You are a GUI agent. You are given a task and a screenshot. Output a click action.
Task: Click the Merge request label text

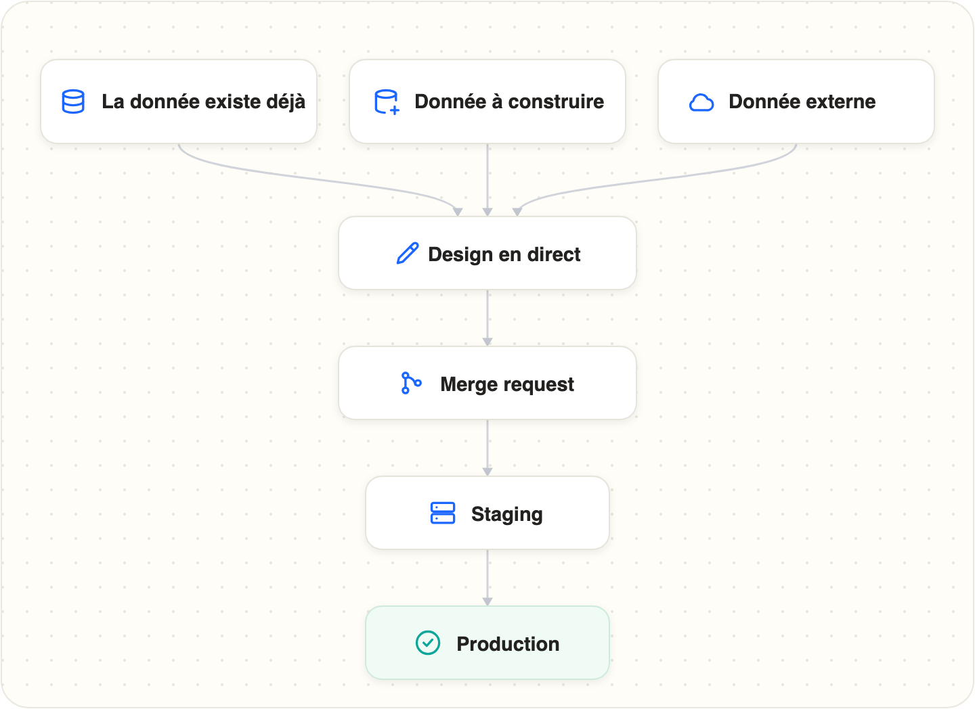click(x=507, y=384)
